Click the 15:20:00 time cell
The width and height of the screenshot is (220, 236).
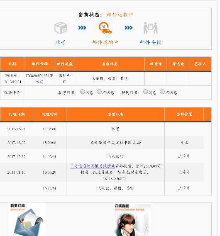click(x=49, y=143)
